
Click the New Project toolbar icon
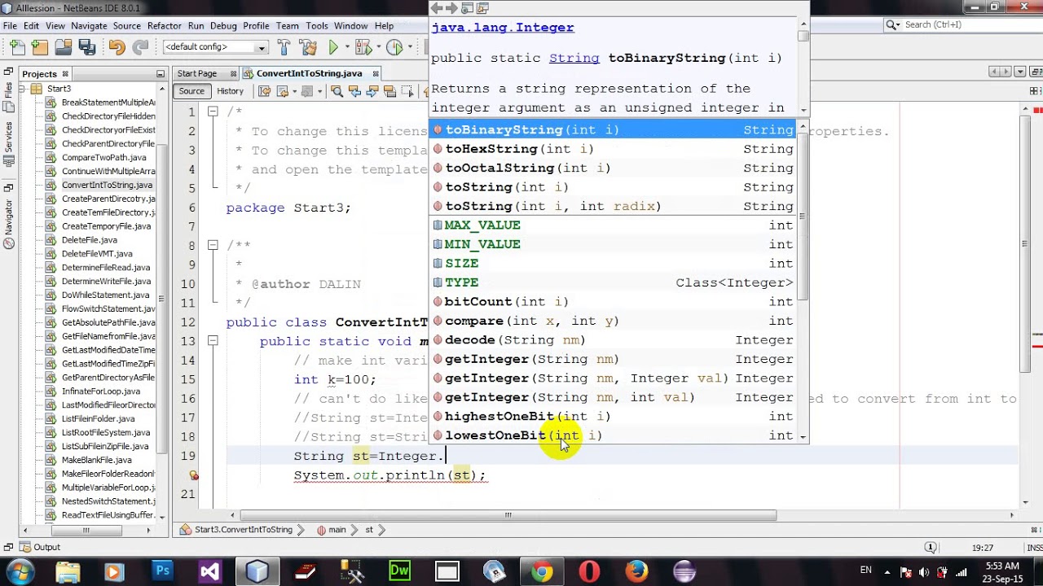point(39,47)
